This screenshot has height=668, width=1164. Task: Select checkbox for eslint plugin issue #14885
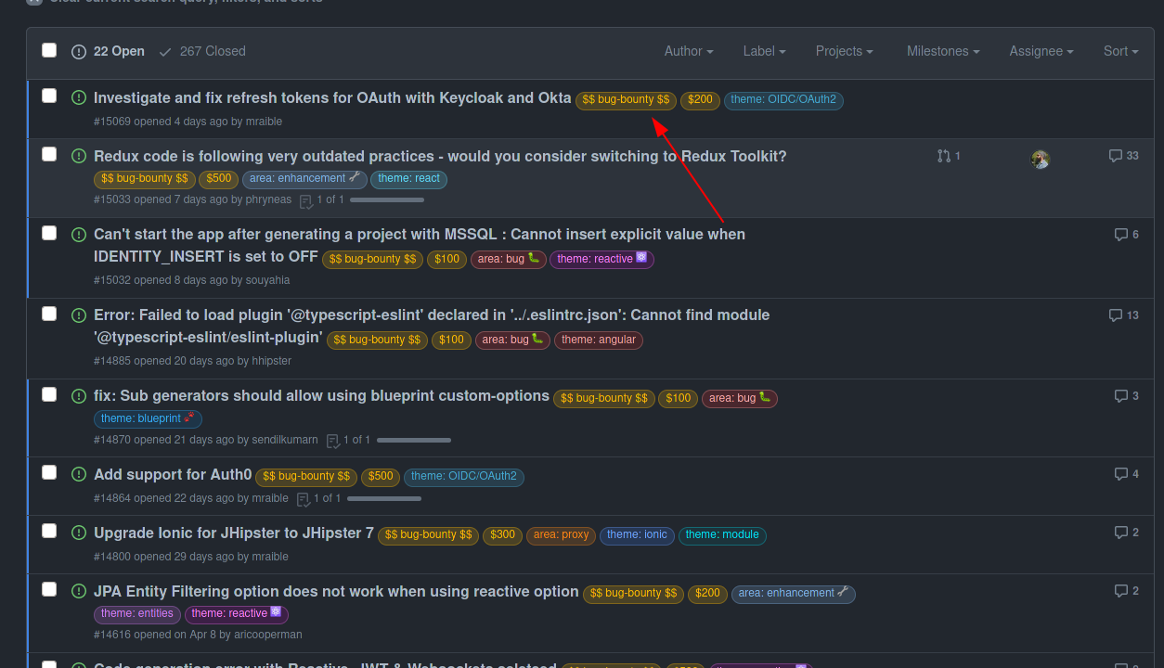49,314
